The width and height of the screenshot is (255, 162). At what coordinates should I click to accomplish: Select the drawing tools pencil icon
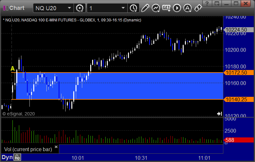pos(145,8)
